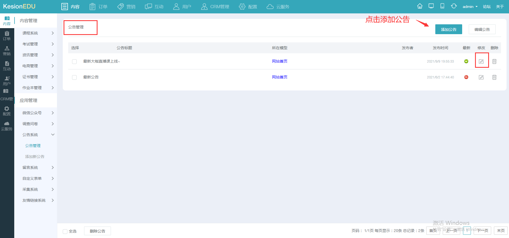This screenshot has height=238, width=509.
Task: Click announcement title 最新公告
Action: tap(91, 77)
